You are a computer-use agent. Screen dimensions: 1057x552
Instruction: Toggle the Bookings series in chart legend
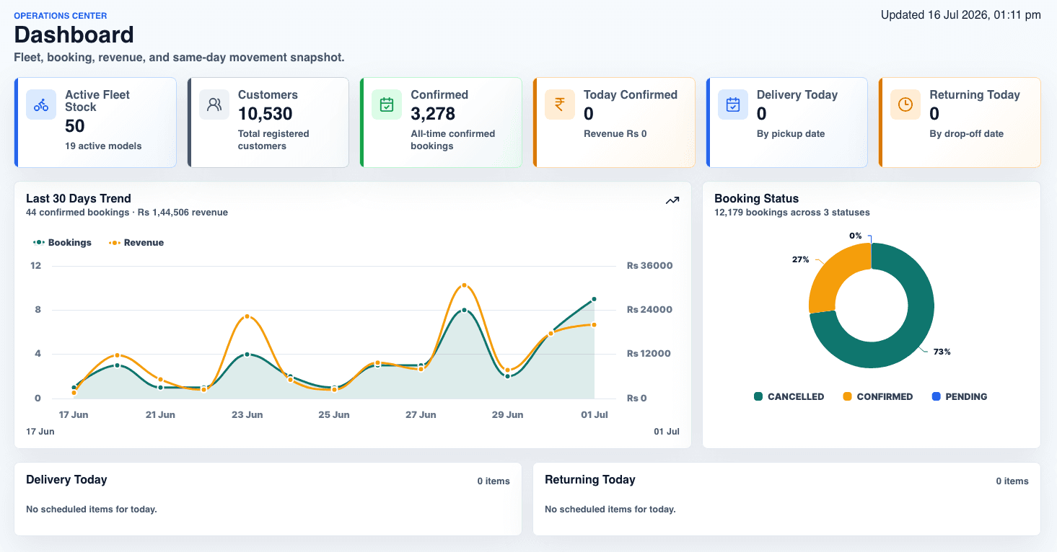[62, 243]
